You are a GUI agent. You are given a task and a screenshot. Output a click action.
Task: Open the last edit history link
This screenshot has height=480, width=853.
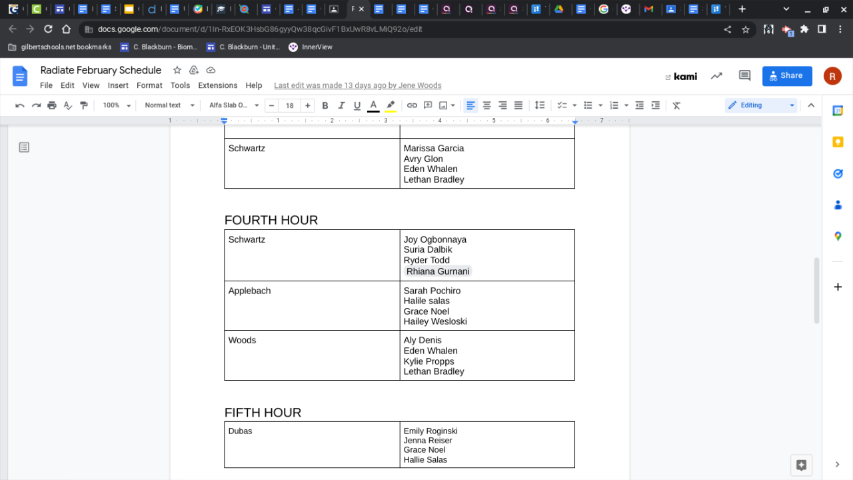click(x=357, y=85)
